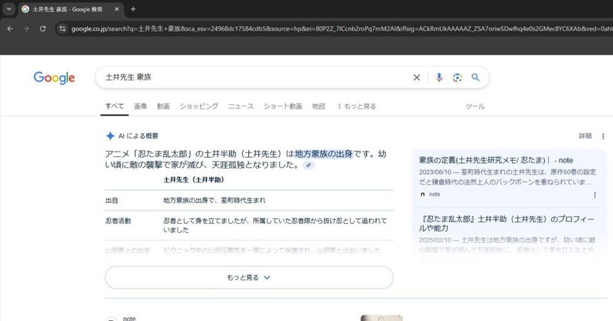613x321 pixels.
Task: Open source link chip after 天涯孤独となりました
Action: pyautogui.click(x=309, y=165)
